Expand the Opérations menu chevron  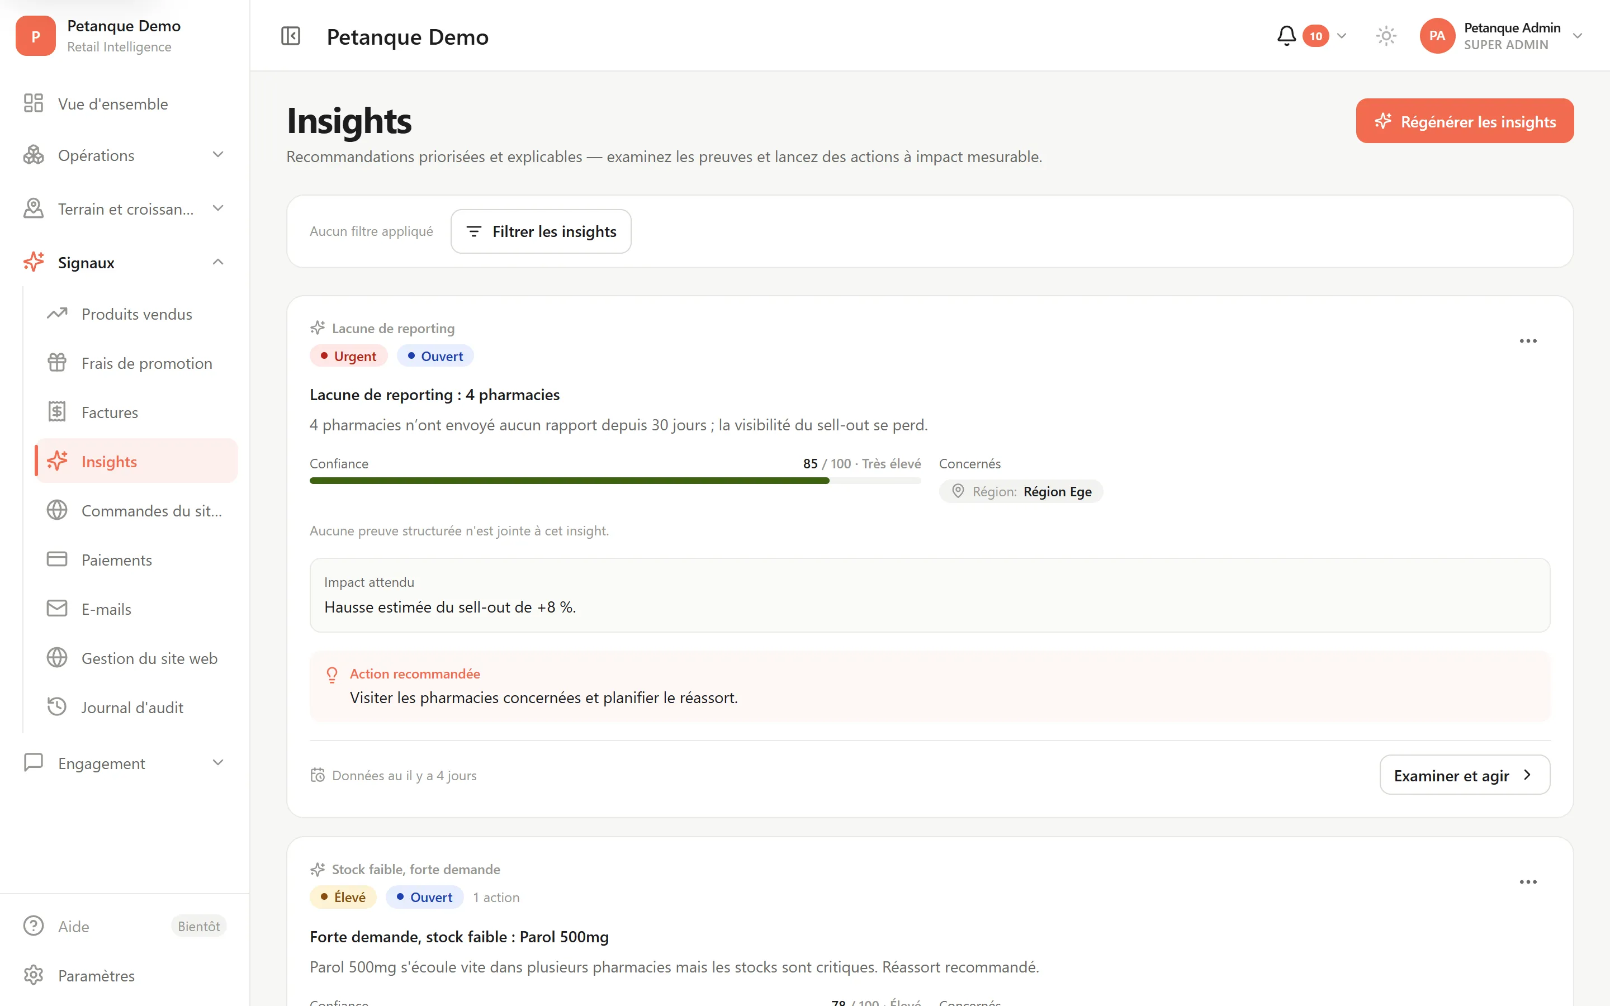tap(217, 155)
